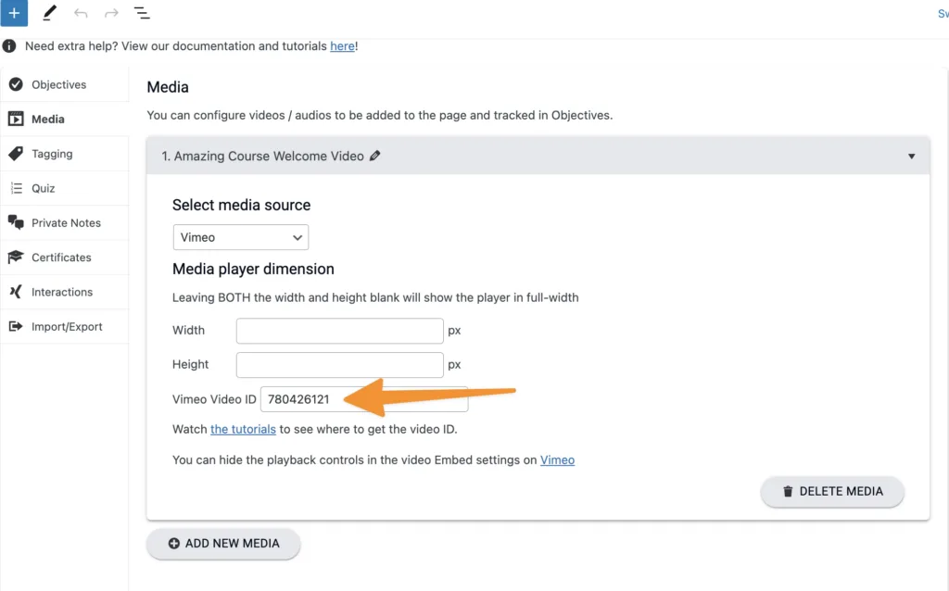Viewport: 949px width, 591px height.
Task: Click the Vimeo Video ID field
Action: [x=363, y=399]
